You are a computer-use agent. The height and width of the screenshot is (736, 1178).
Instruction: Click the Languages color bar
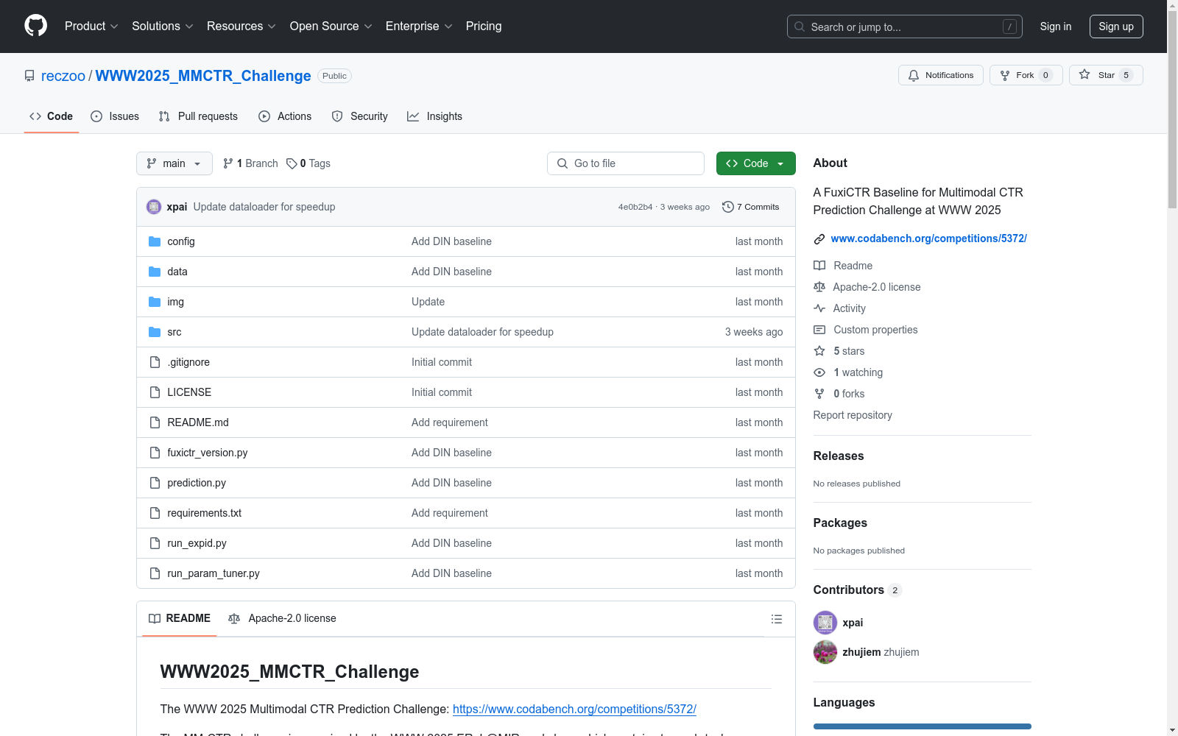point(923,726)
